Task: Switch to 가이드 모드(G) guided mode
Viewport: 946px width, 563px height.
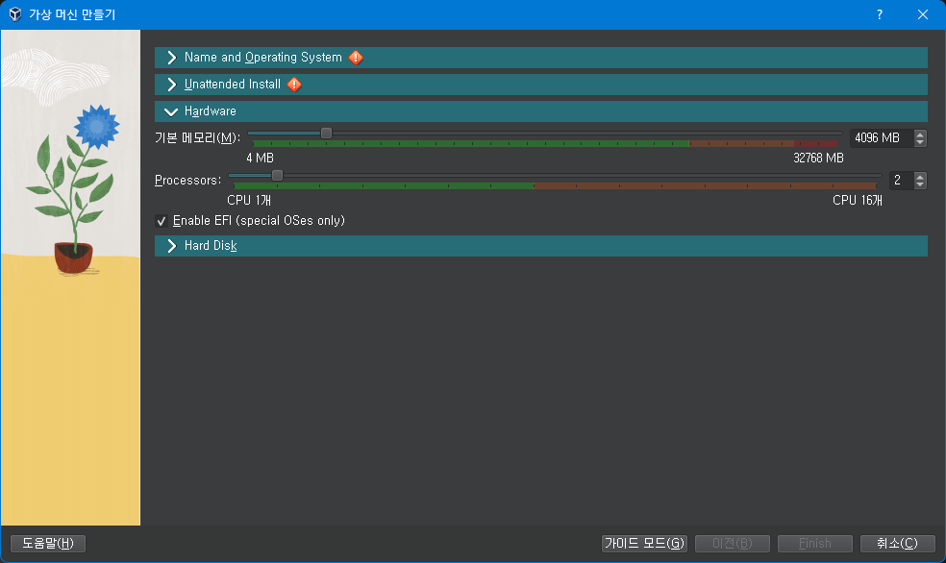Action: pyautogui.click(x=644, y=544)
